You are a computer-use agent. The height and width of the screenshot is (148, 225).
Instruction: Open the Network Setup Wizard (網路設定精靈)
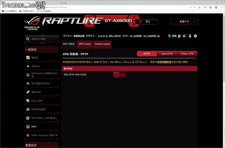click(42, 39)
